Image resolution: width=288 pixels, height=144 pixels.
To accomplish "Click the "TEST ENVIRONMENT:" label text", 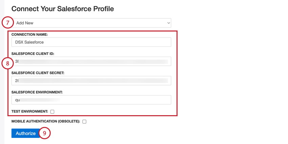I will tap(30, 111).
